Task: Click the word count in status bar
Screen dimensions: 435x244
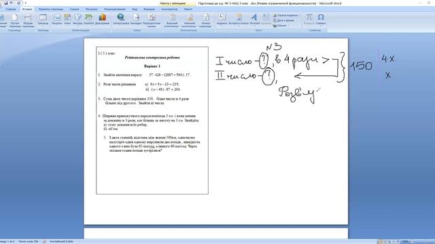Action: [x=29, y=241]
